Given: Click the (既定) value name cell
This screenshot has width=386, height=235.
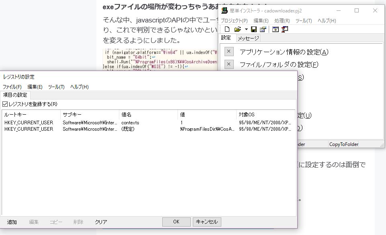Looking at the screenshot, I should 128,129.
